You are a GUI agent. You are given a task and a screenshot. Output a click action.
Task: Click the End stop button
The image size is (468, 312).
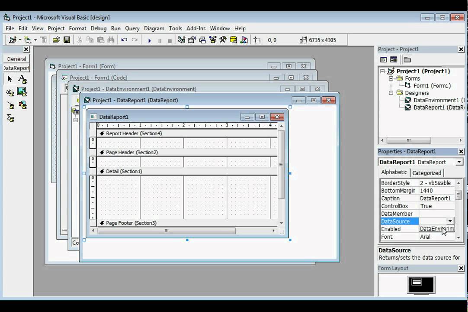tap(170, 40)
